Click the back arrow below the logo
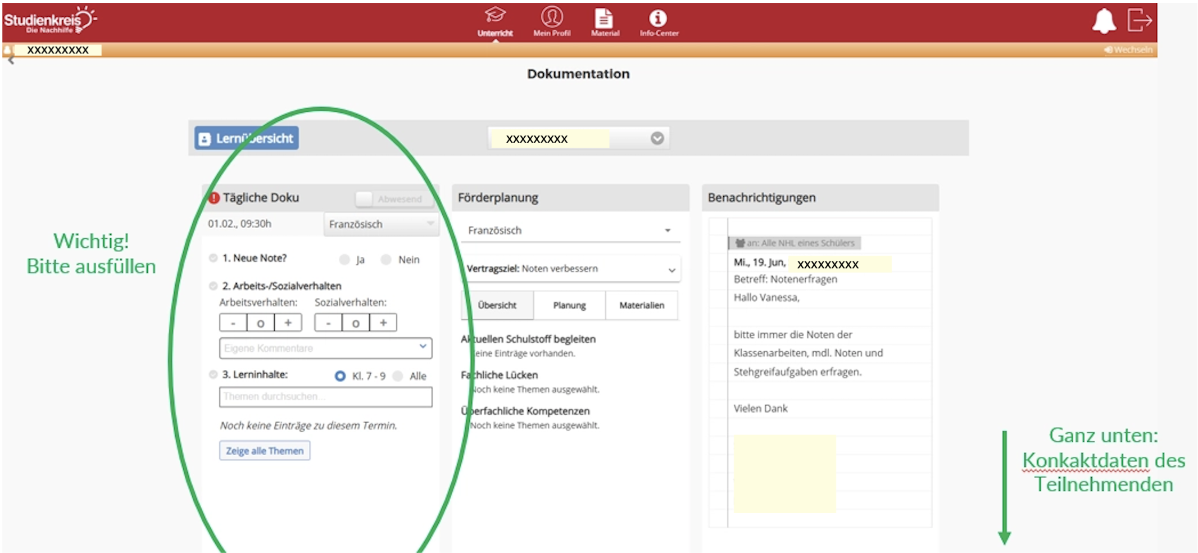The width and height of the screenshot is (1198, 553). [11, 60]
